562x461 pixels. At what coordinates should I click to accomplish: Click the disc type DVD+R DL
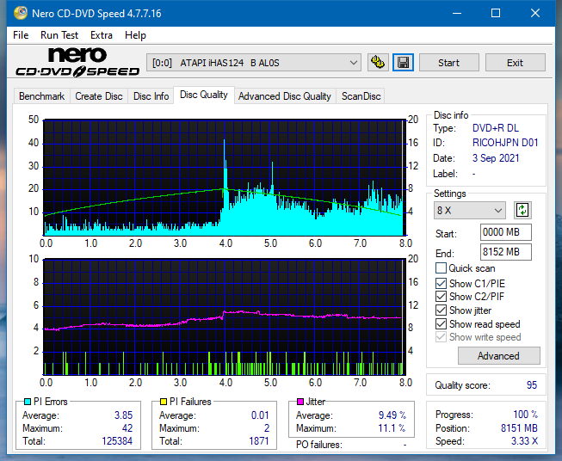pos(496,128)
